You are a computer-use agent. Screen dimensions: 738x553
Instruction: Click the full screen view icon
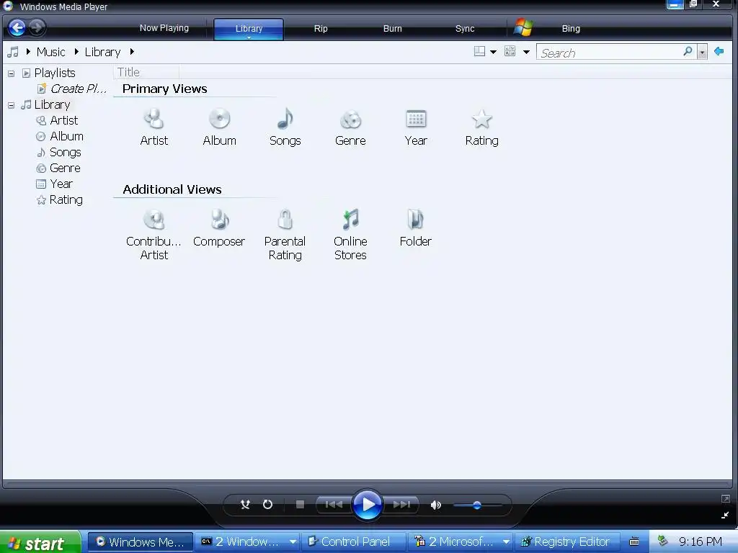725,498
